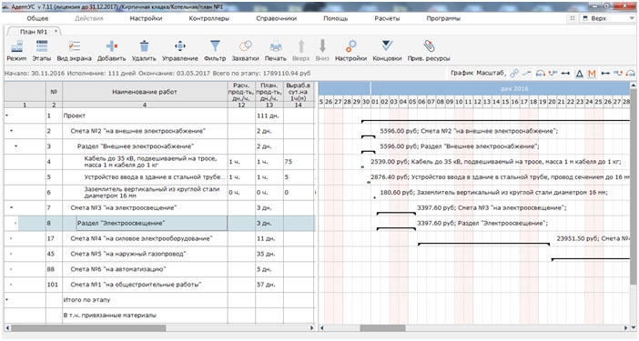Click the Gantt bar for Смета №4
Screen dimensions: 639x341
tap(483, 244)
